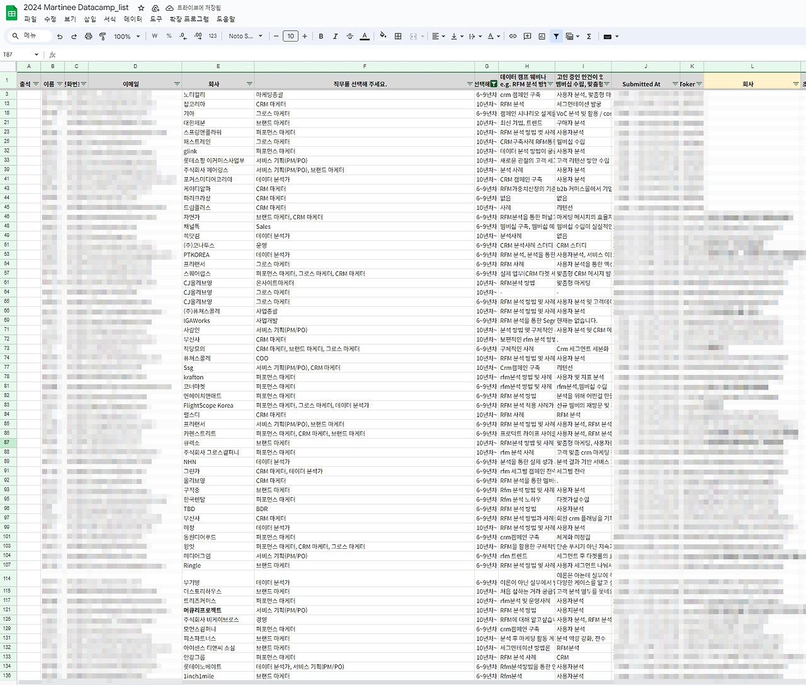Select the cell containing 머큐리프로젝트
This screenshot has width=806, height=685.
(218, 610)
